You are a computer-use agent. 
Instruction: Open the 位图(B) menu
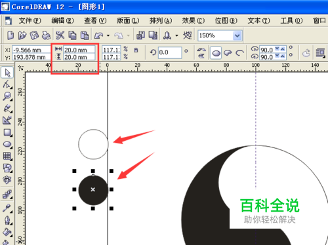pyautogui.click(x=226, y=21)
